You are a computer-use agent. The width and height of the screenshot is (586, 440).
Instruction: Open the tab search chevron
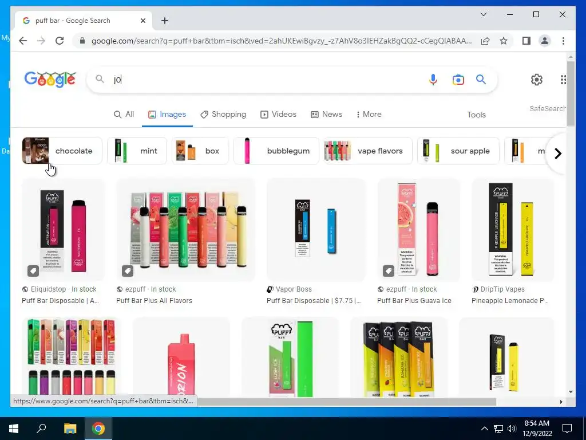click(x=483, y=14)
